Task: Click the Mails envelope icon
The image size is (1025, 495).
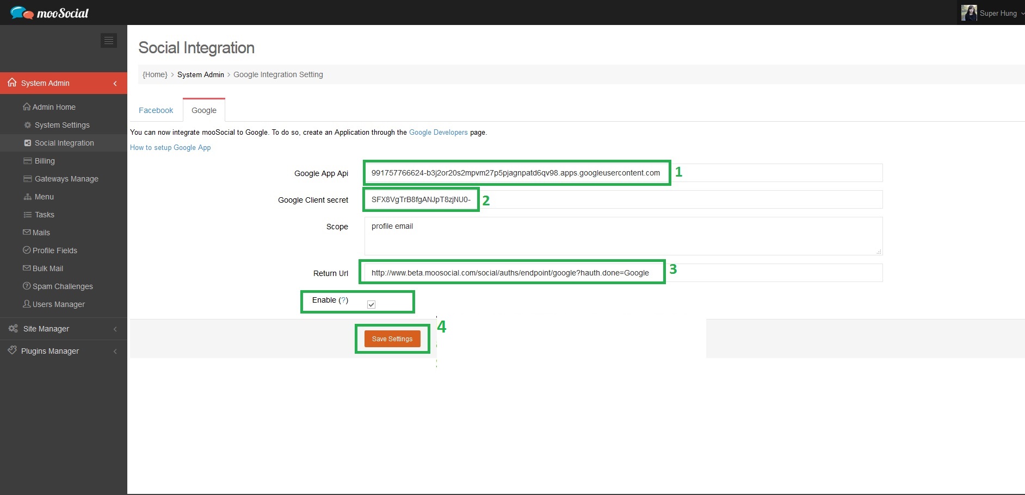Action: click(27, 232)
